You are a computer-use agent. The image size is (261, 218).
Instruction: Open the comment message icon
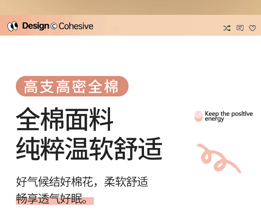[240, 28]
